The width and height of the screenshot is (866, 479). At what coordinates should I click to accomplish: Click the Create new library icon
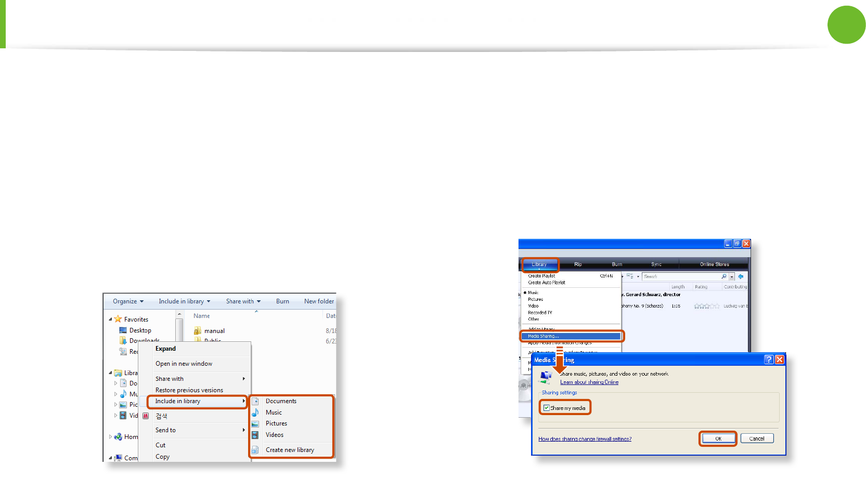(x=255, y=450)
